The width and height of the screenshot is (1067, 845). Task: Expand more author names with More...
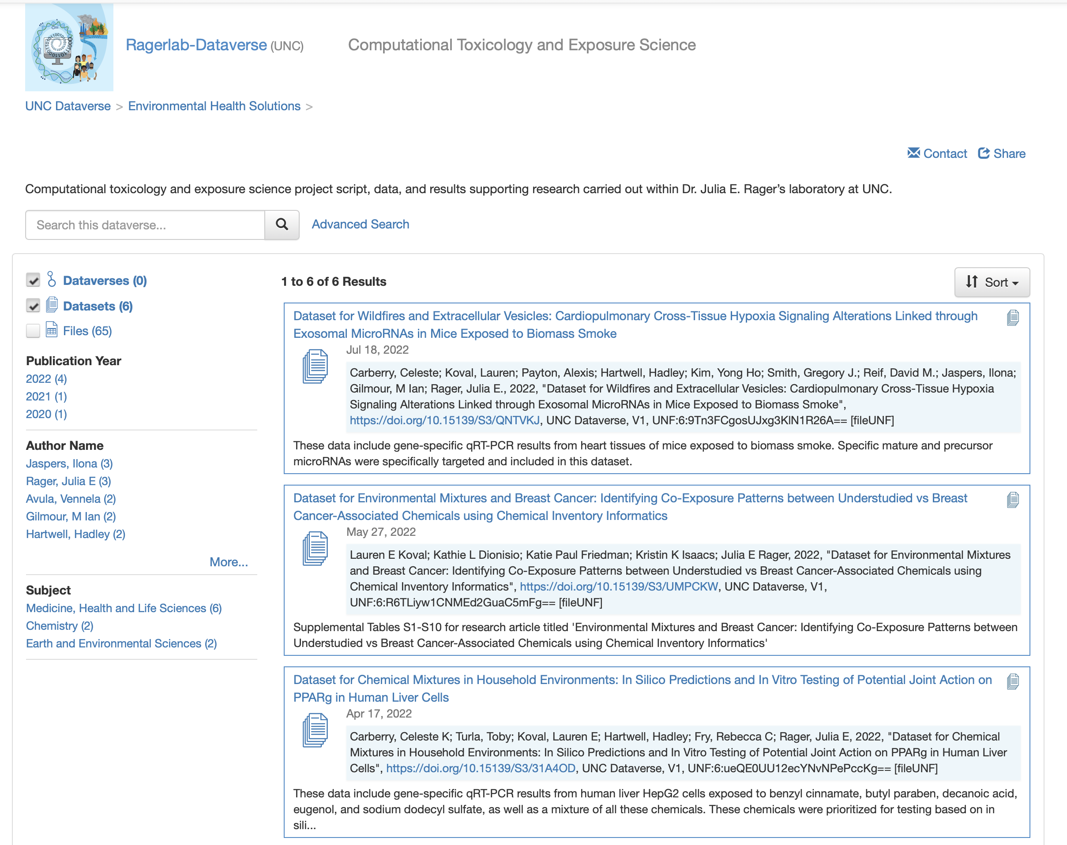tap(228, 562)
